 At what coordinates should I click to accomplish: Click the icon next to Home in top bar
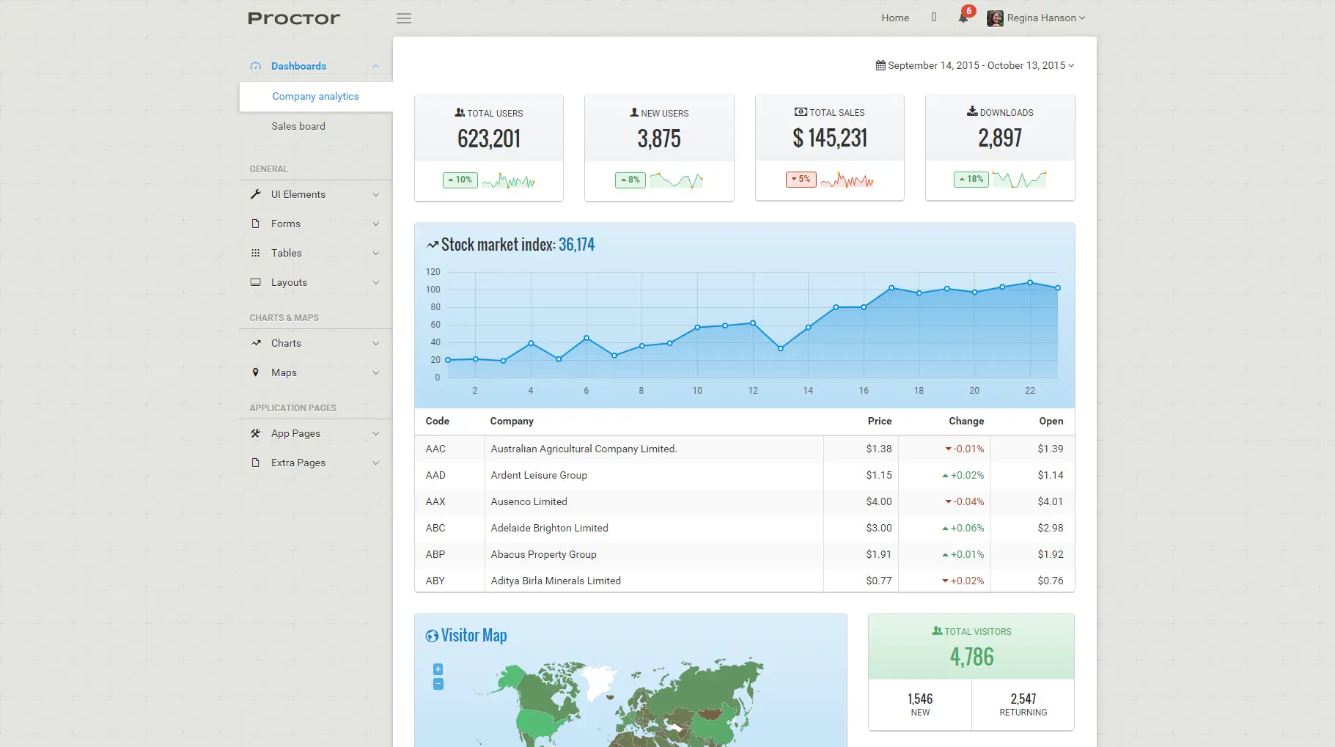click(934, 17)
